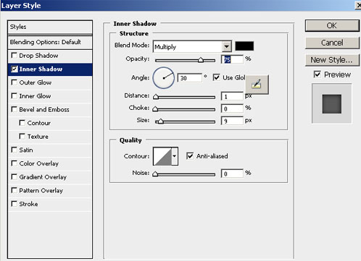Screen dimensions: 361x261
Task: Click the Noise slider handle
Action: click(155, 174)
